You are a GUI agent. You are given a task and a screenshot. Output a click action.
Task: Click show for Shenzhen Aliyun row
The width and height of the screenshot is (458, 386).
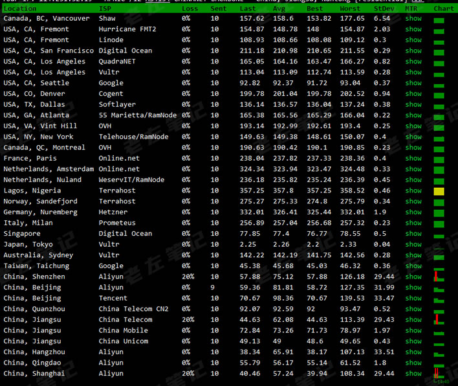tap(413, 277)
